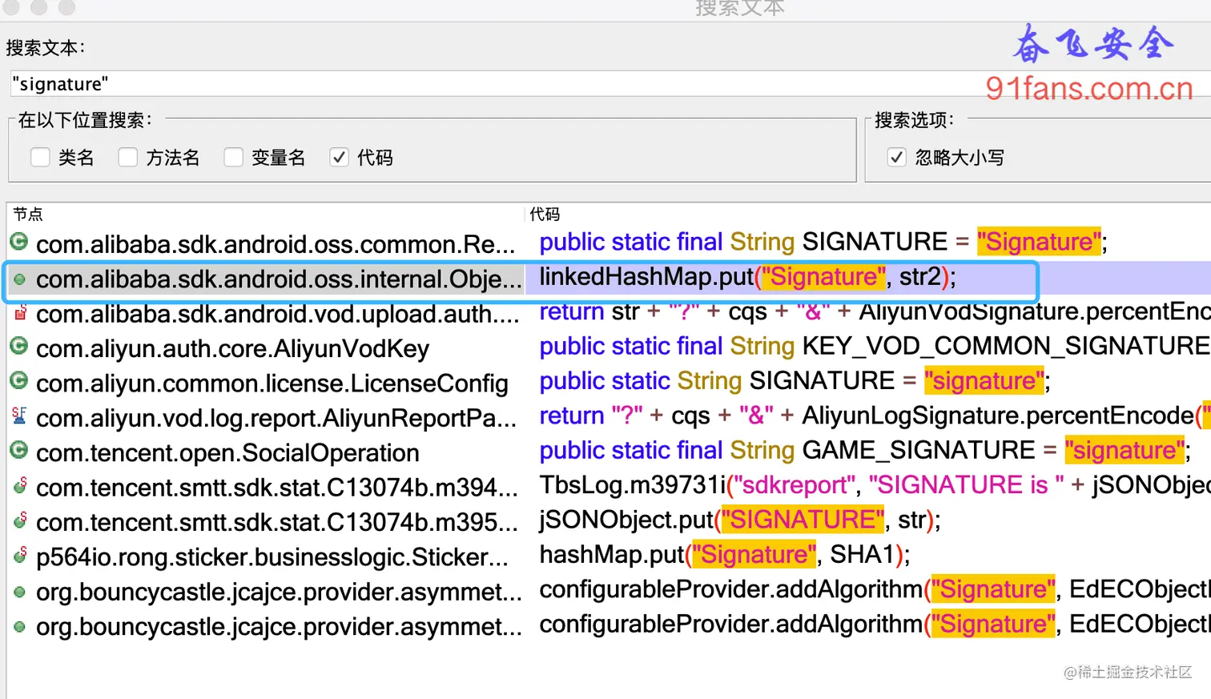Enable the 方法名 (method name) checkbox
Screen dimensions: 1211x699
(127, 157)
